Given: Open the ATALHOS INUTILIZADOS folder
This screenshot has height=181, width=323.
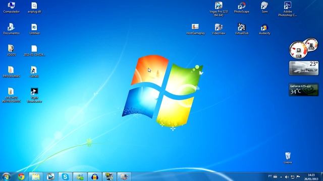Looking at the screenshot, I should 11,95.
